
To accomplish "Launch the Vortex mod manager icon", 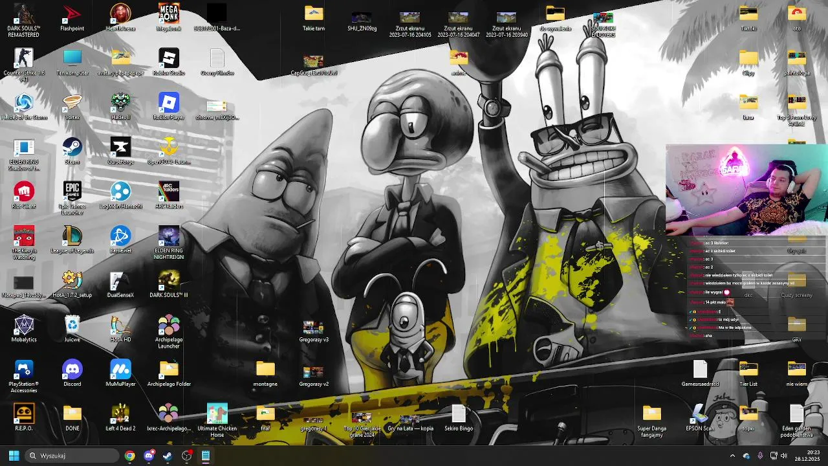I will [72, 107].
